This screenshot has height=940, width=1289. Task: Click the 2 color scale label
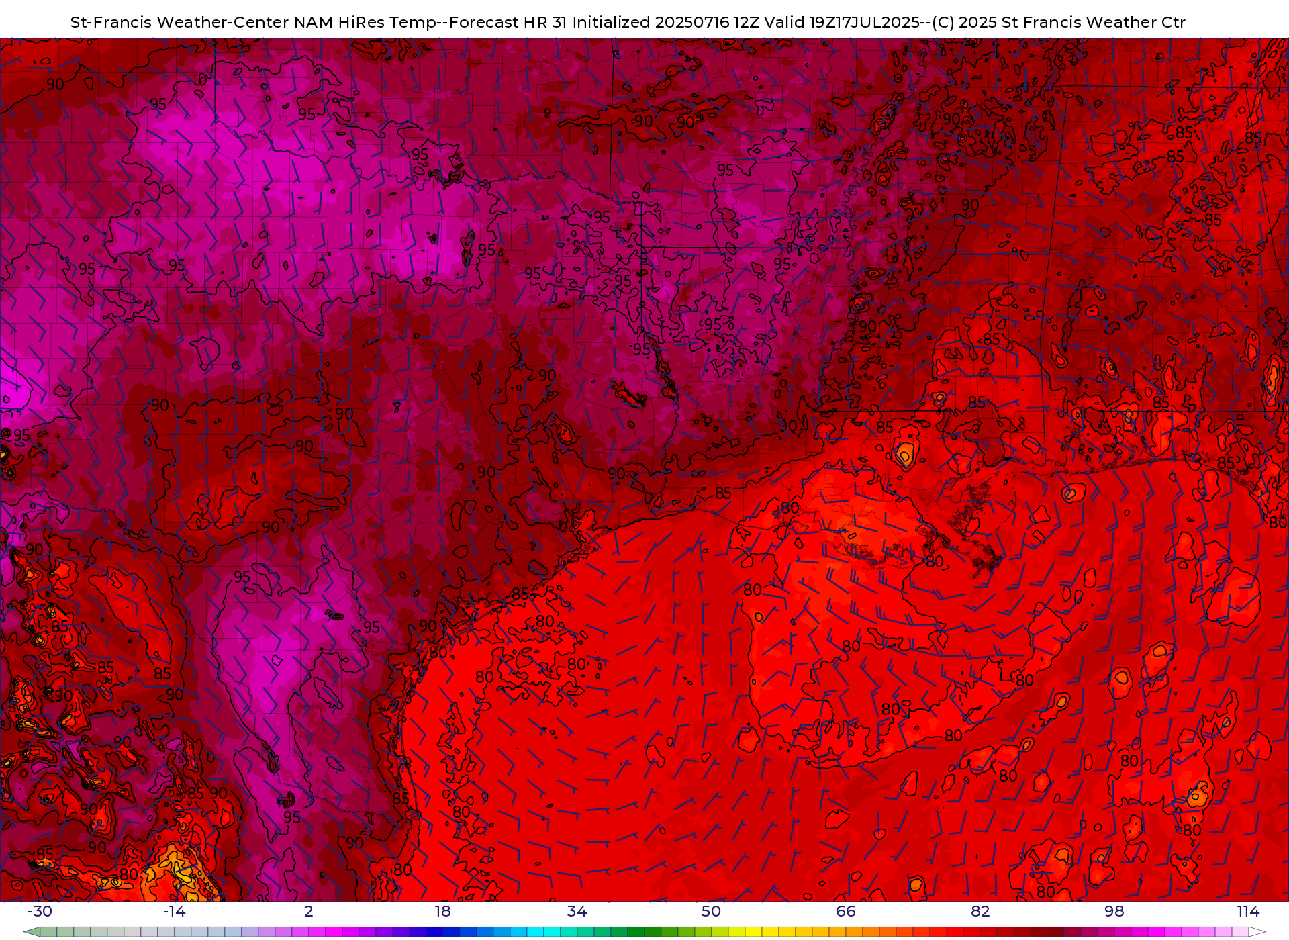309,911
